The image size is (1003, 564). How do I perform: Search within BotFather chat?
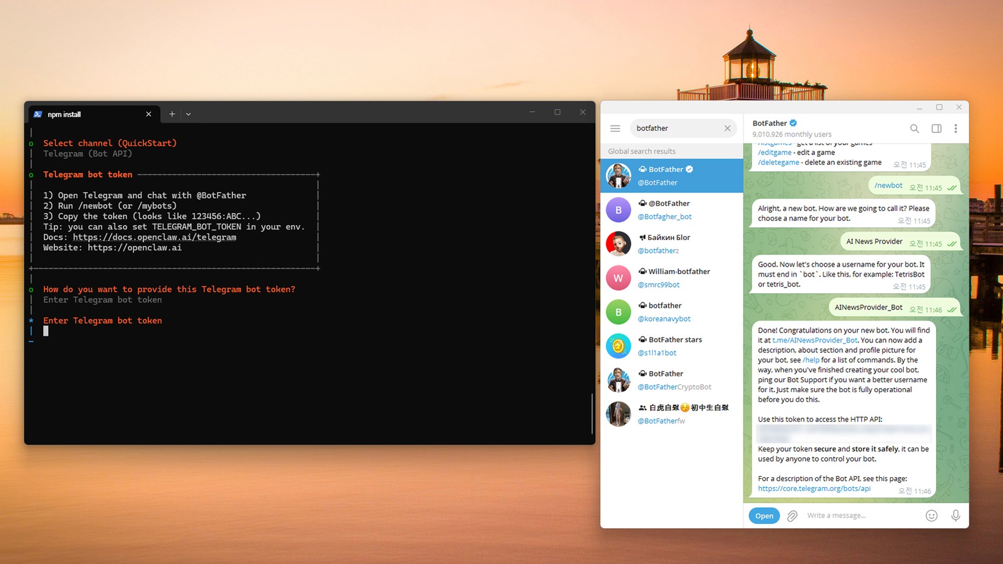pyautogui.click(x=914, y=128)
